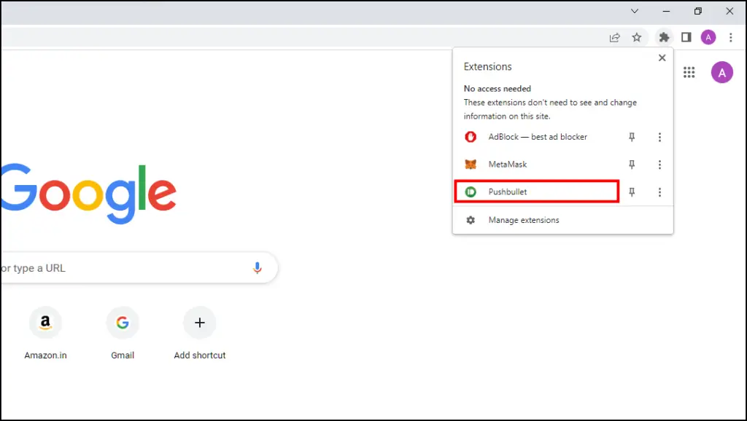Click the Manage extensions gear icon

coord(471,220)
